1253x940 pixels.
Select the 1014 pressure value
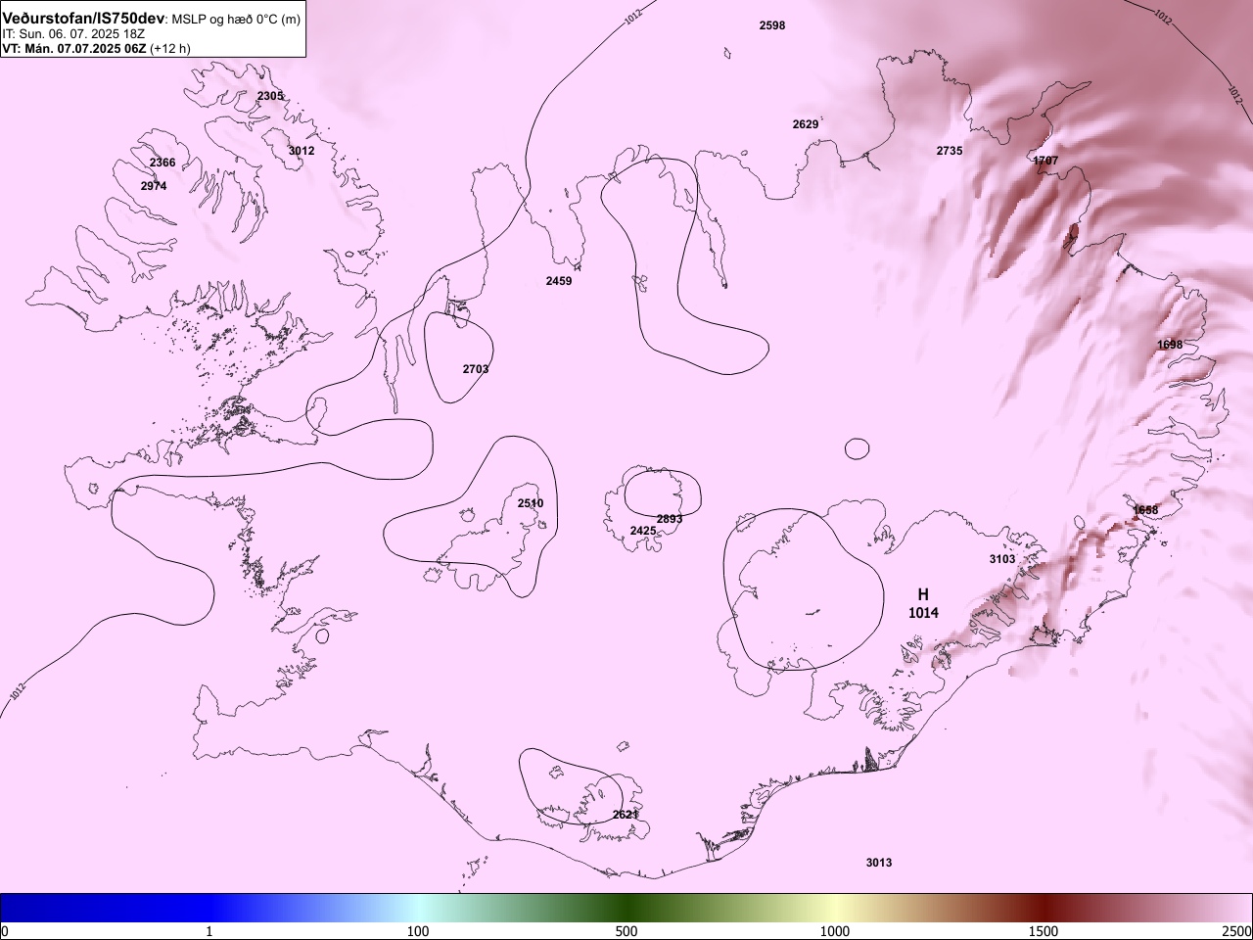[x=923, y=613]
